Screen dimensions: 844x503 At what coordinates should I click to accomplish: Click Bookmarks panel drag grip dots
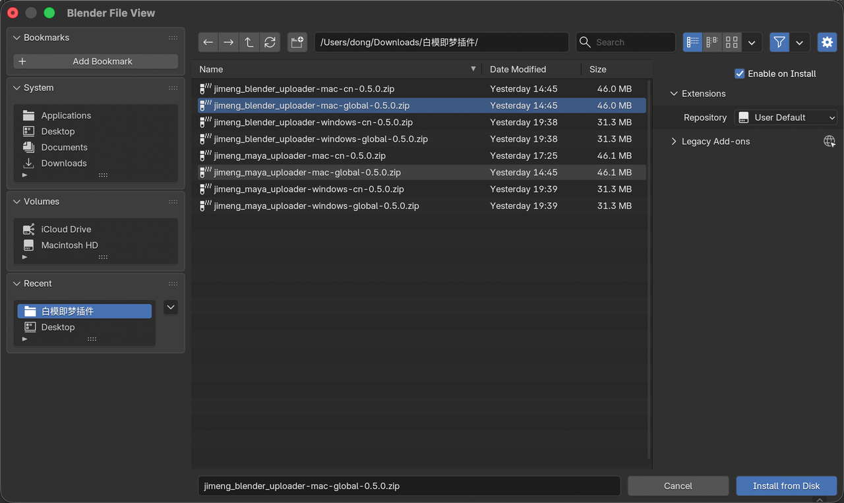point(173,38)
